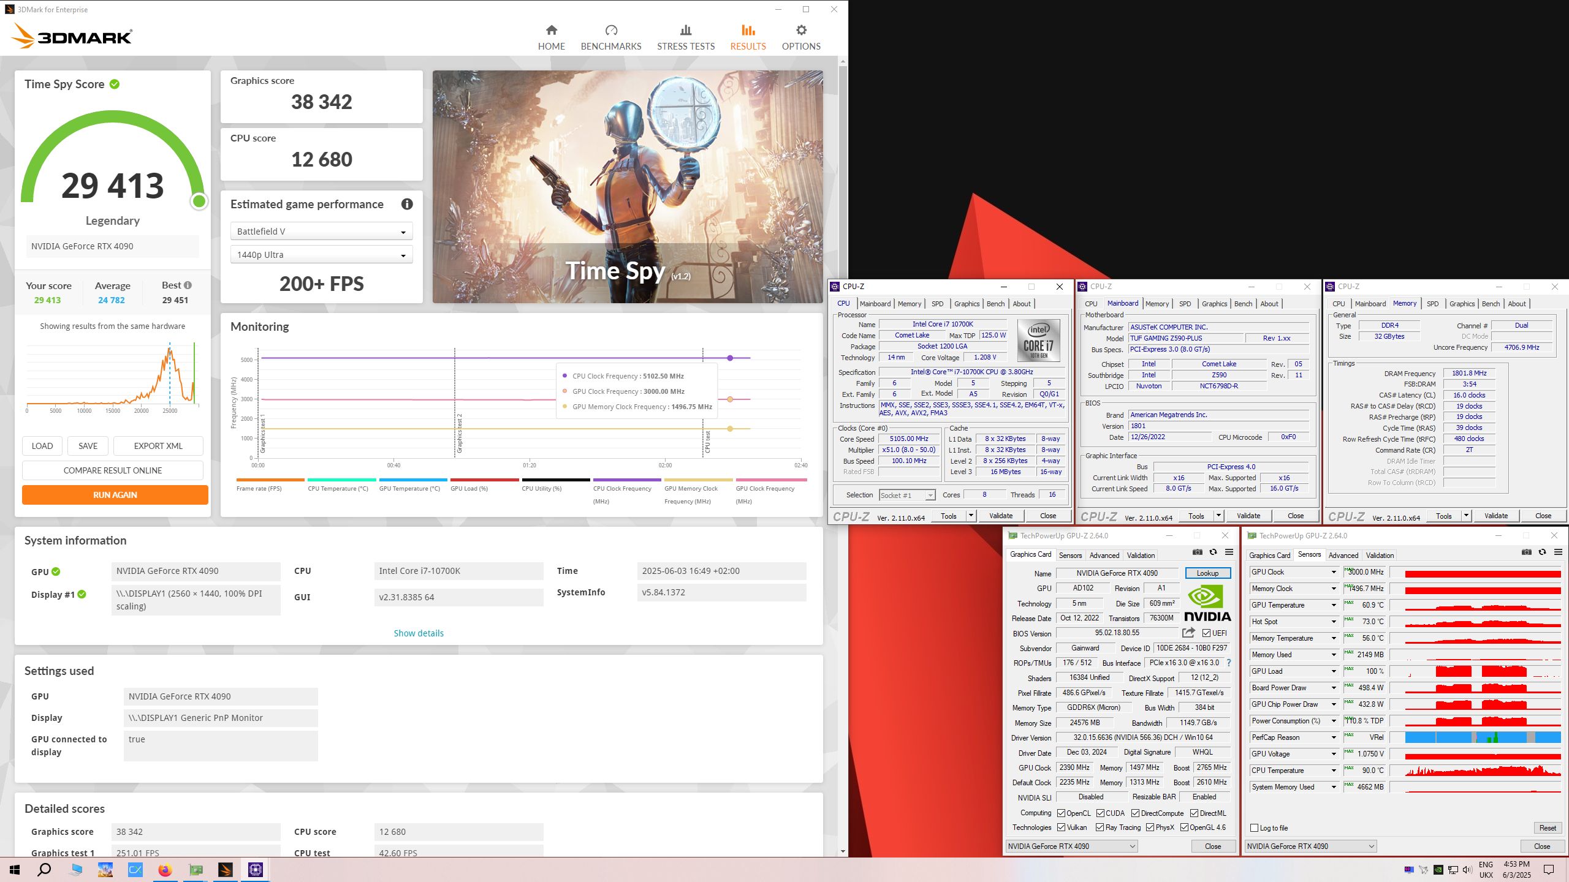The image size is (1569, 882).
Task: Open taskbar search magnifier
Action: pyautogui.click(x=44, y=870)
